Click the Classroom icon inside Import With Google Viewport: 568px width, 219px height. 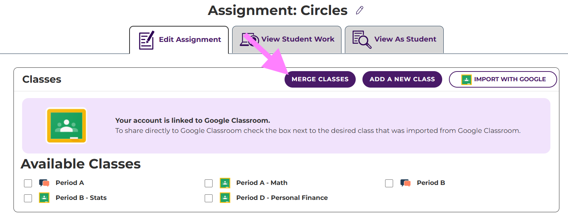[466, 79]
